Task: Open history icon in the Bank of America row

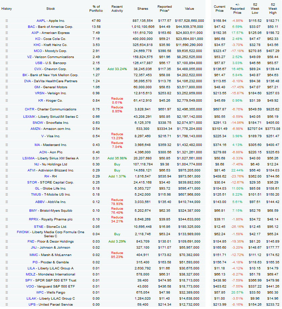Action: pos(6,27)
